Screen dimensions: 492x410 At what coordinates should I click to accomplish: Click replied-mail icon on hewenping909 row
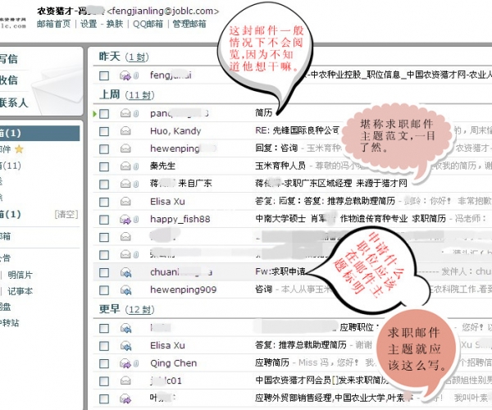[x=125, y=289]
